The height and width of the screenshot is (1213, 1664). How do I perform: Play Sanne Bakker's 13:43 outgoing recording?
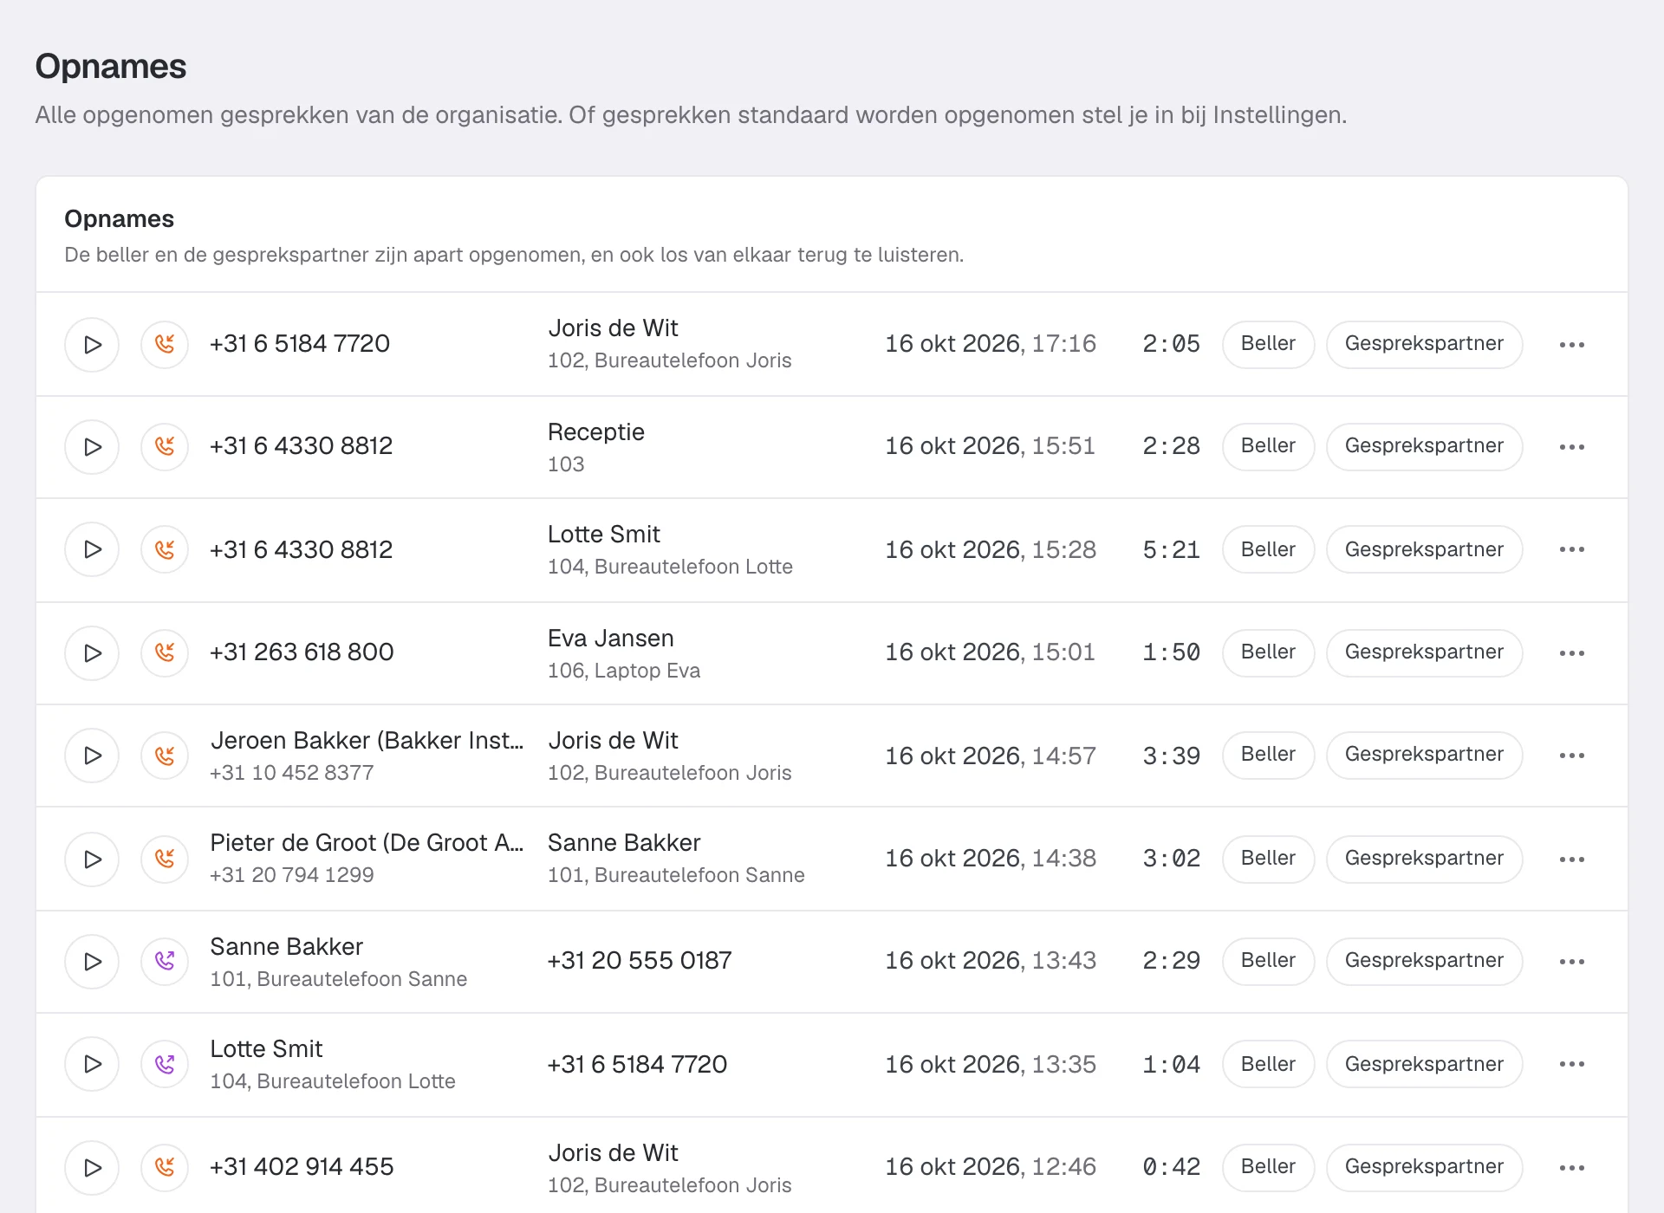(92, 962)
